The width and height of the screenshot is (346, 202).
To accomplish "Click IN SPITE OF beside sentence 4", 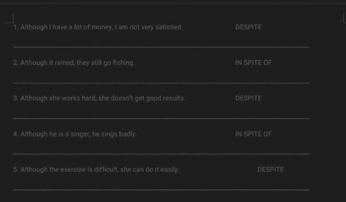I will 253,134.
